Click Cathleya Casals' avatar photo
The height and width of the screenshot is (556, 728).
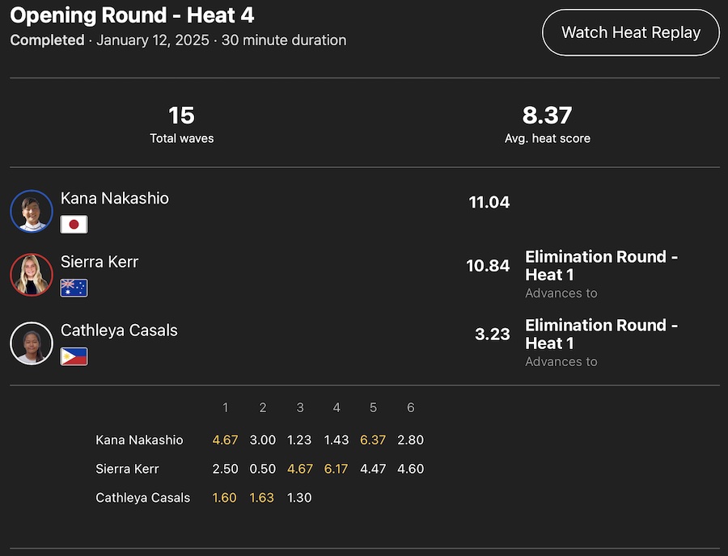(x=32, y=343)
